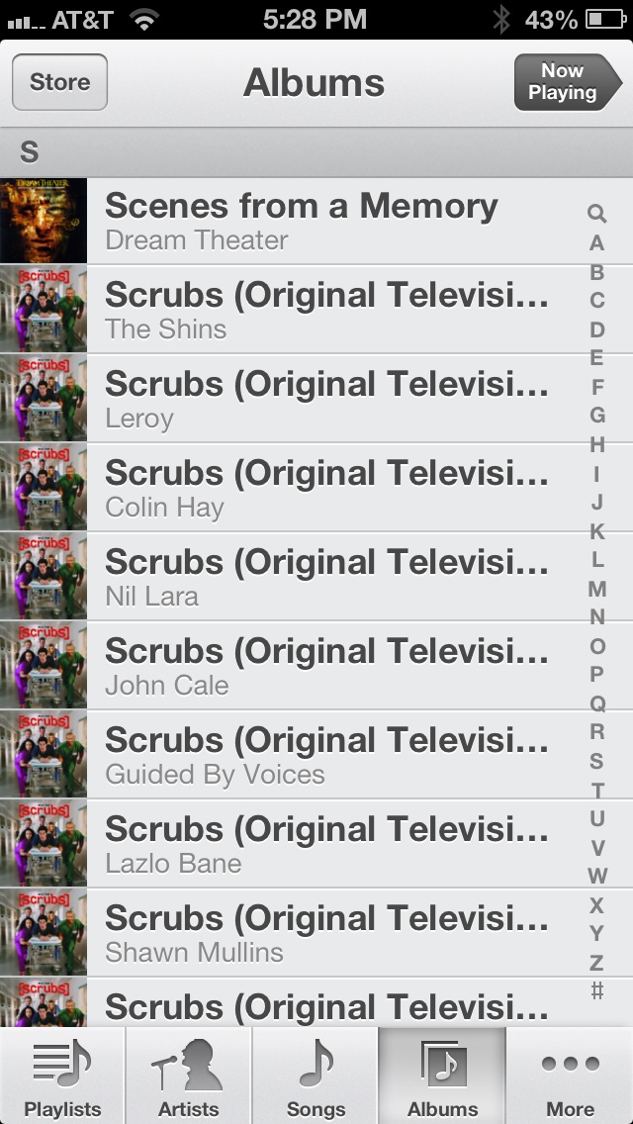The height and width of the screenshot is (1124, 633).
Task: Switch to the Artists tab
Action: pos(189,1076)
